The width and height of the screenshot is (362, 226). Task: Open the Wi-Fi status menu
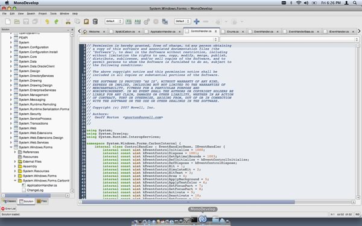pos(299,3)
